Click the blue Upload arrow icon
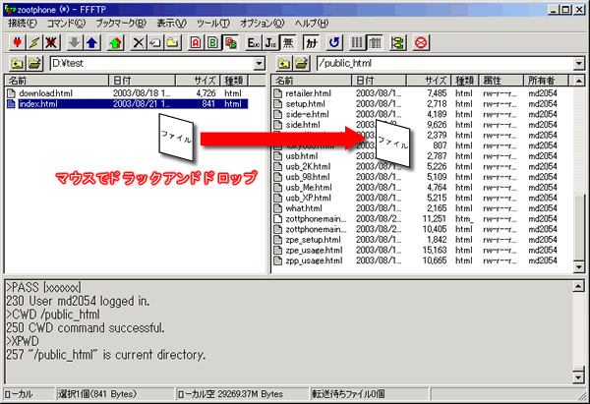The image size is (590, 404). [x=91, y=42]
